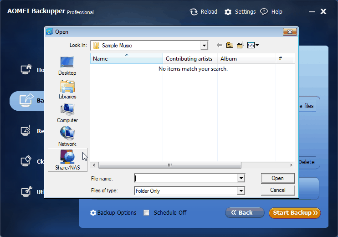Close the Open dialog with X
338x237 pixels.
pos(290,32)
